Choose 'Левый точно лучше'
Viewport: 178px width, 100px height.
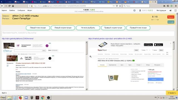pos(38,28)
